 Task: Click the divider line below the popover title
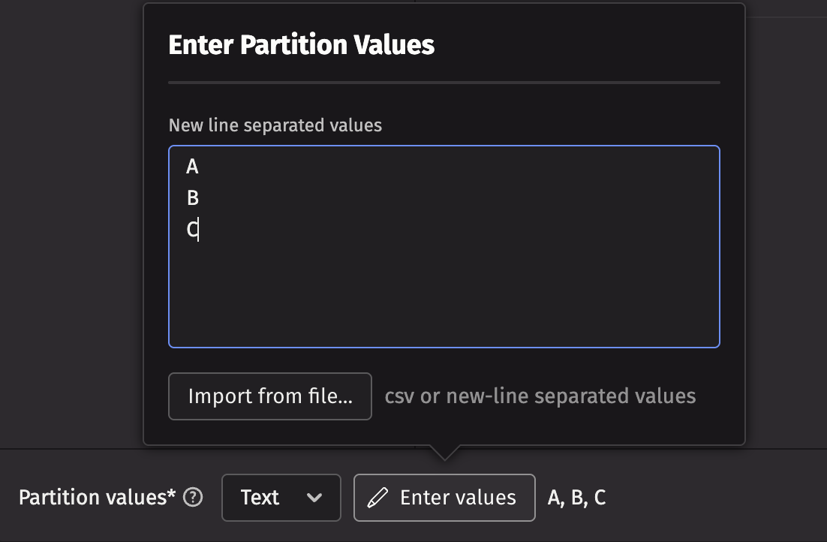[444, 82]
